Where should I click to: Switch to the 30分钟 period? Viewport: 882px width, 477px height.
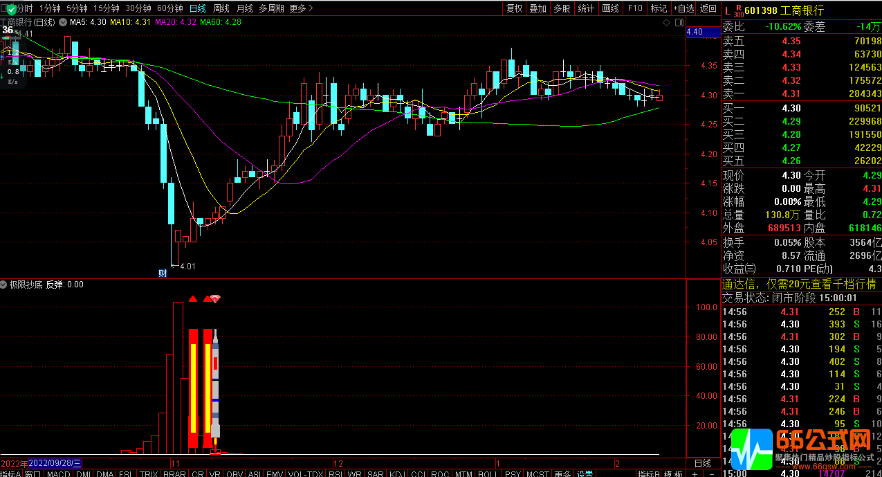138,8
